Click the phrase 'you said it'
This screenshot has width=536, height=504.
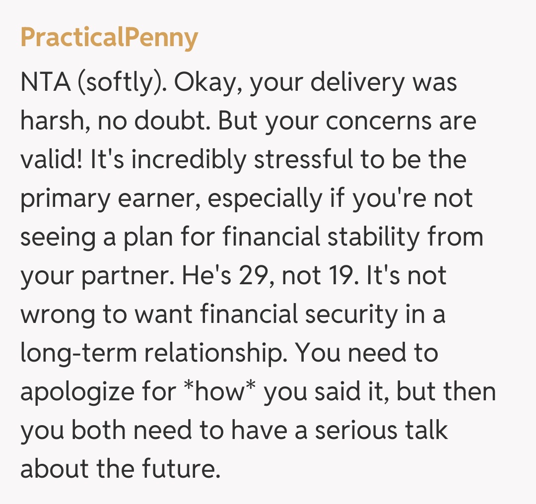pos(323,392)
